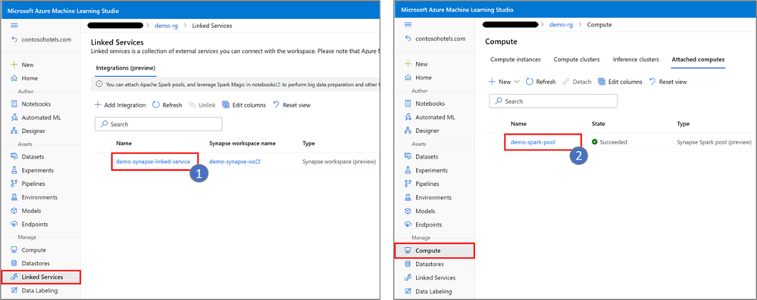The width and height of the screenshot is (757, 300).
Task: Click the Name column header in Linked Services
Action: tap(124, 144)
